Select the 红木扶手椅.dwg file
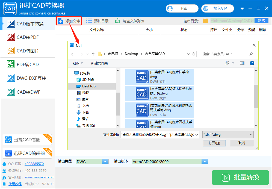Viewport: 272px width, 189px height. (159, 77)
